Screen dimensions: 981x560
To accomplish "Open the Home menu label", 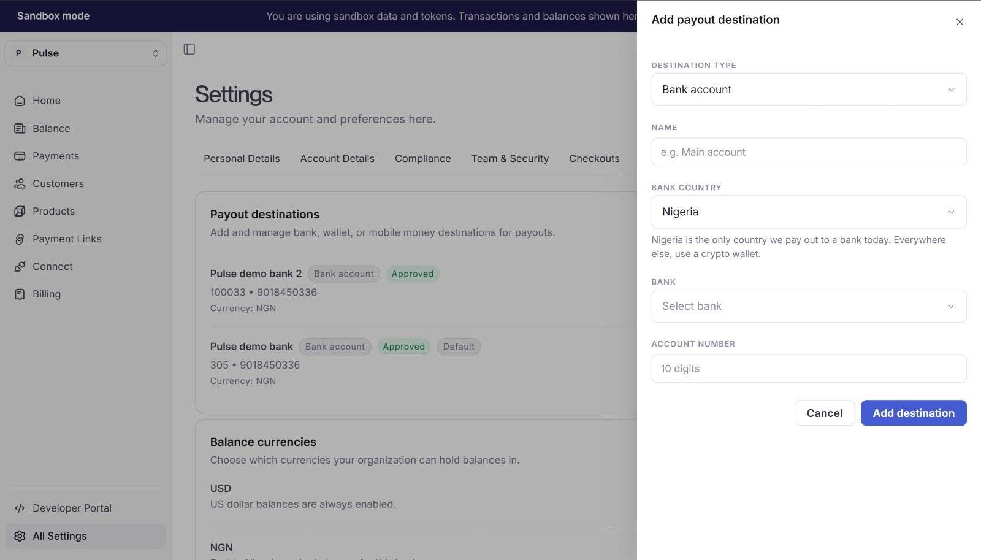I will coord(47,101).
